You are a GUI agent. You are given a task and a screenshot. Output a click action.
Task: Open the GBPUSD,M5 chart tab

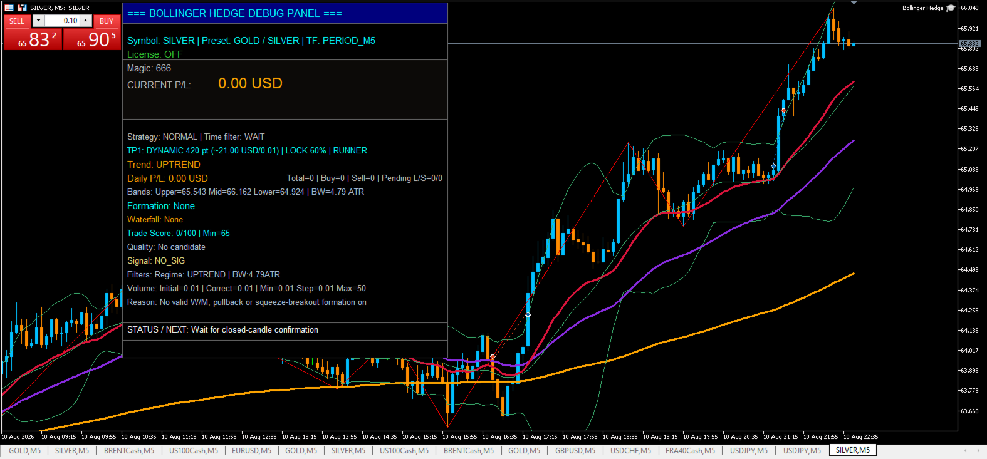[575, 450]
